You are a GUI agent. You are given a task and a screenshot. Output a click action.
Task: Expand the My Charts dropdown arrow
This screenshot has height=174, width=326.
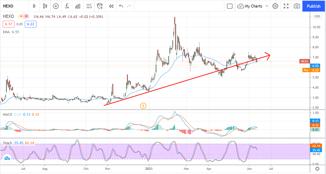267,6
